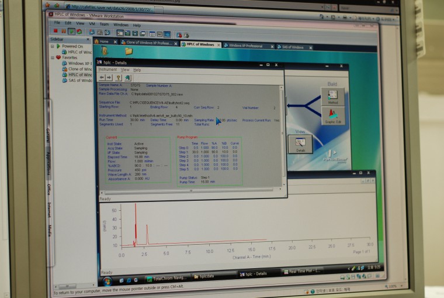This screenshot has width=444, height=298.
Task: Click the Details button in Navigator View section
Action: click(x=300, y=144)
